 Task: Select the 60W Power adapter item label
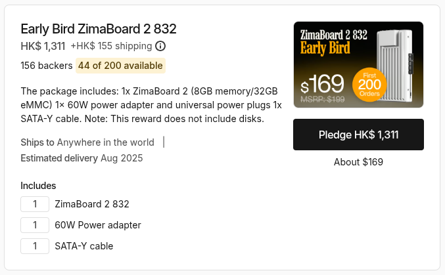[x=98, y=225]
